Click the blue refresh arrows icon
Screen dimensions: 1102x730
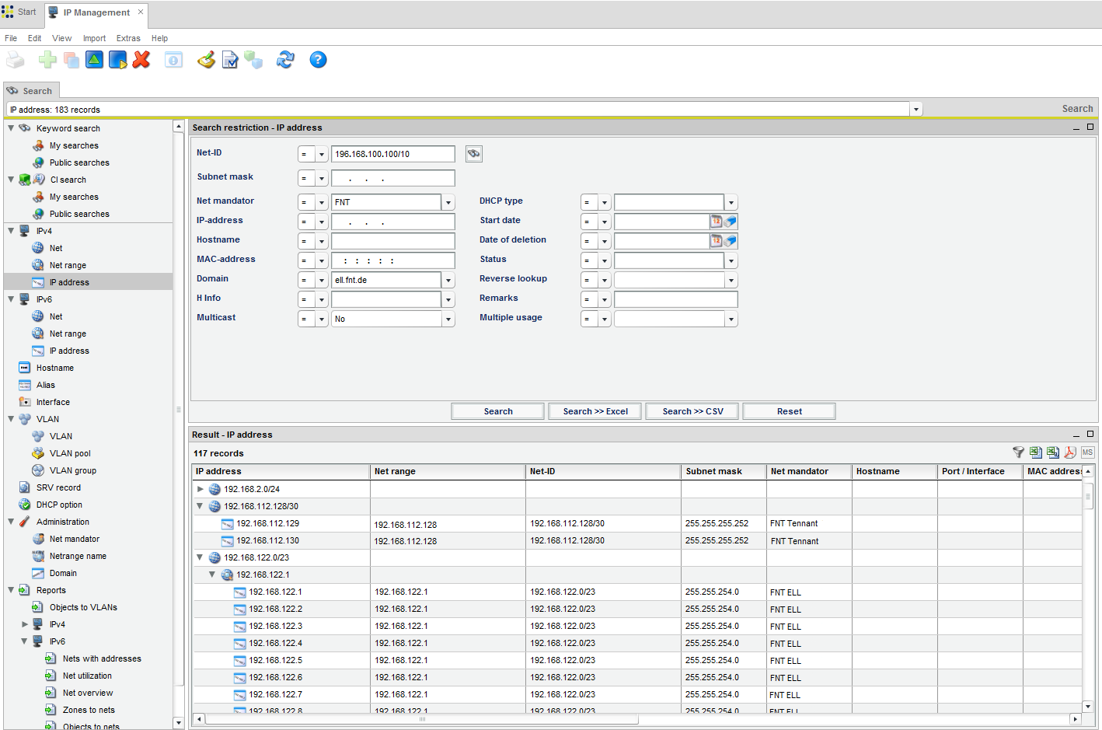pyautogui.click(x=285, y=60)
